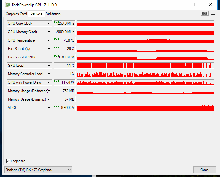Click the 67 MB dynamic memory value

tap(65, 99)
